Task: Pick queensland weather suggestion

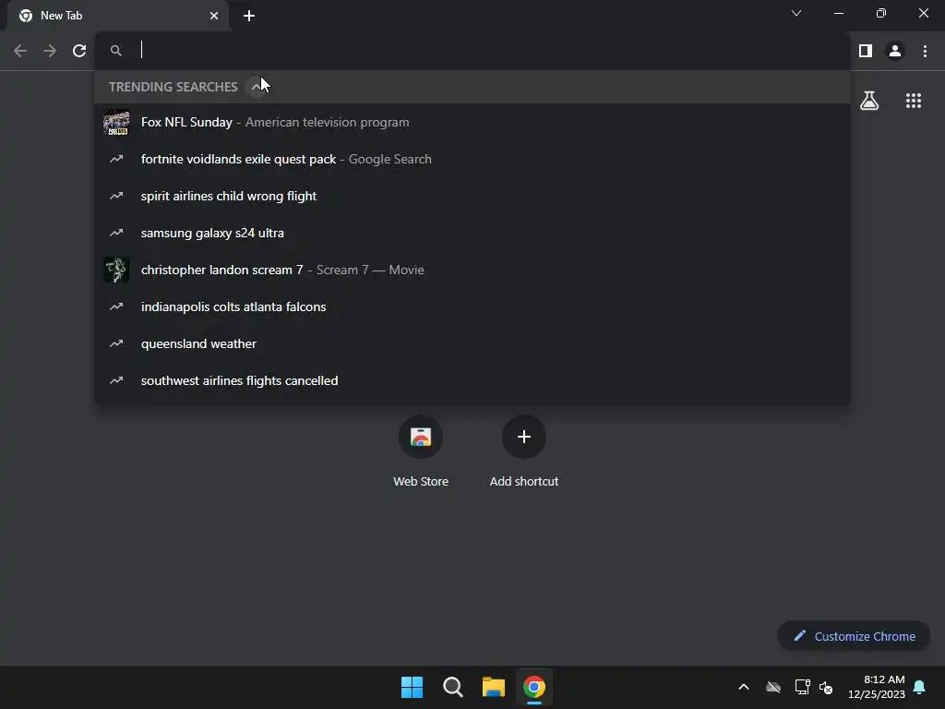Action: (472, 343)
